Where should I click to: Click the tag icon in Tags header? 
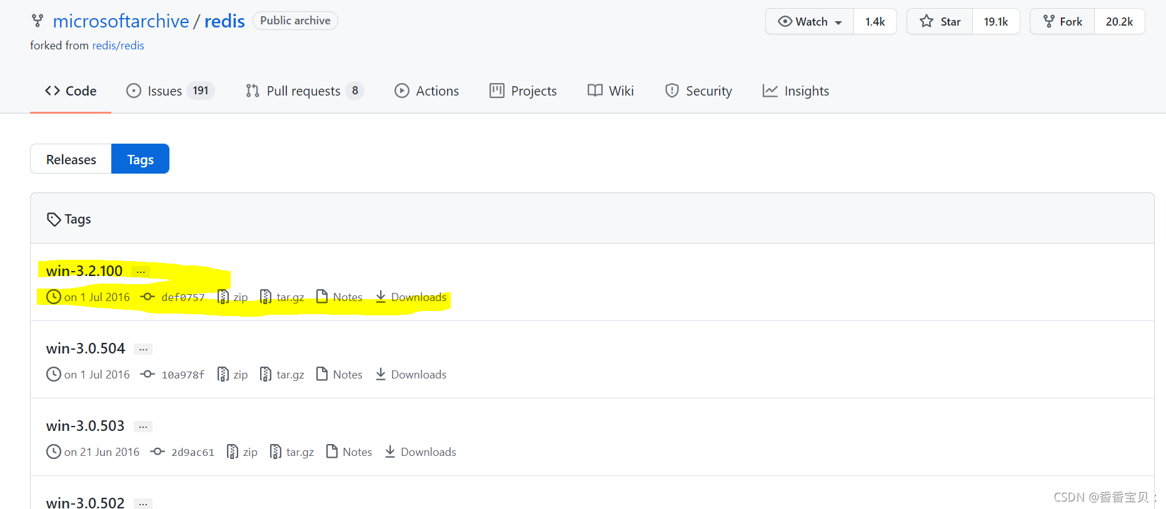54,219
